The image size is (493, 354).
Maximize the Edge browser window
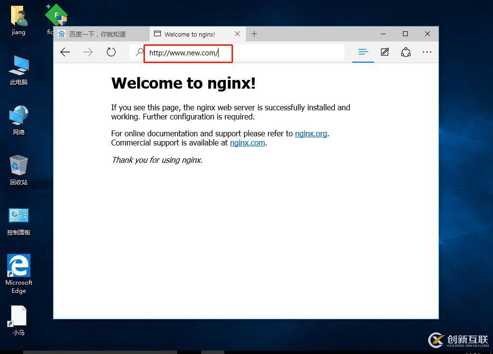[405, 34]
